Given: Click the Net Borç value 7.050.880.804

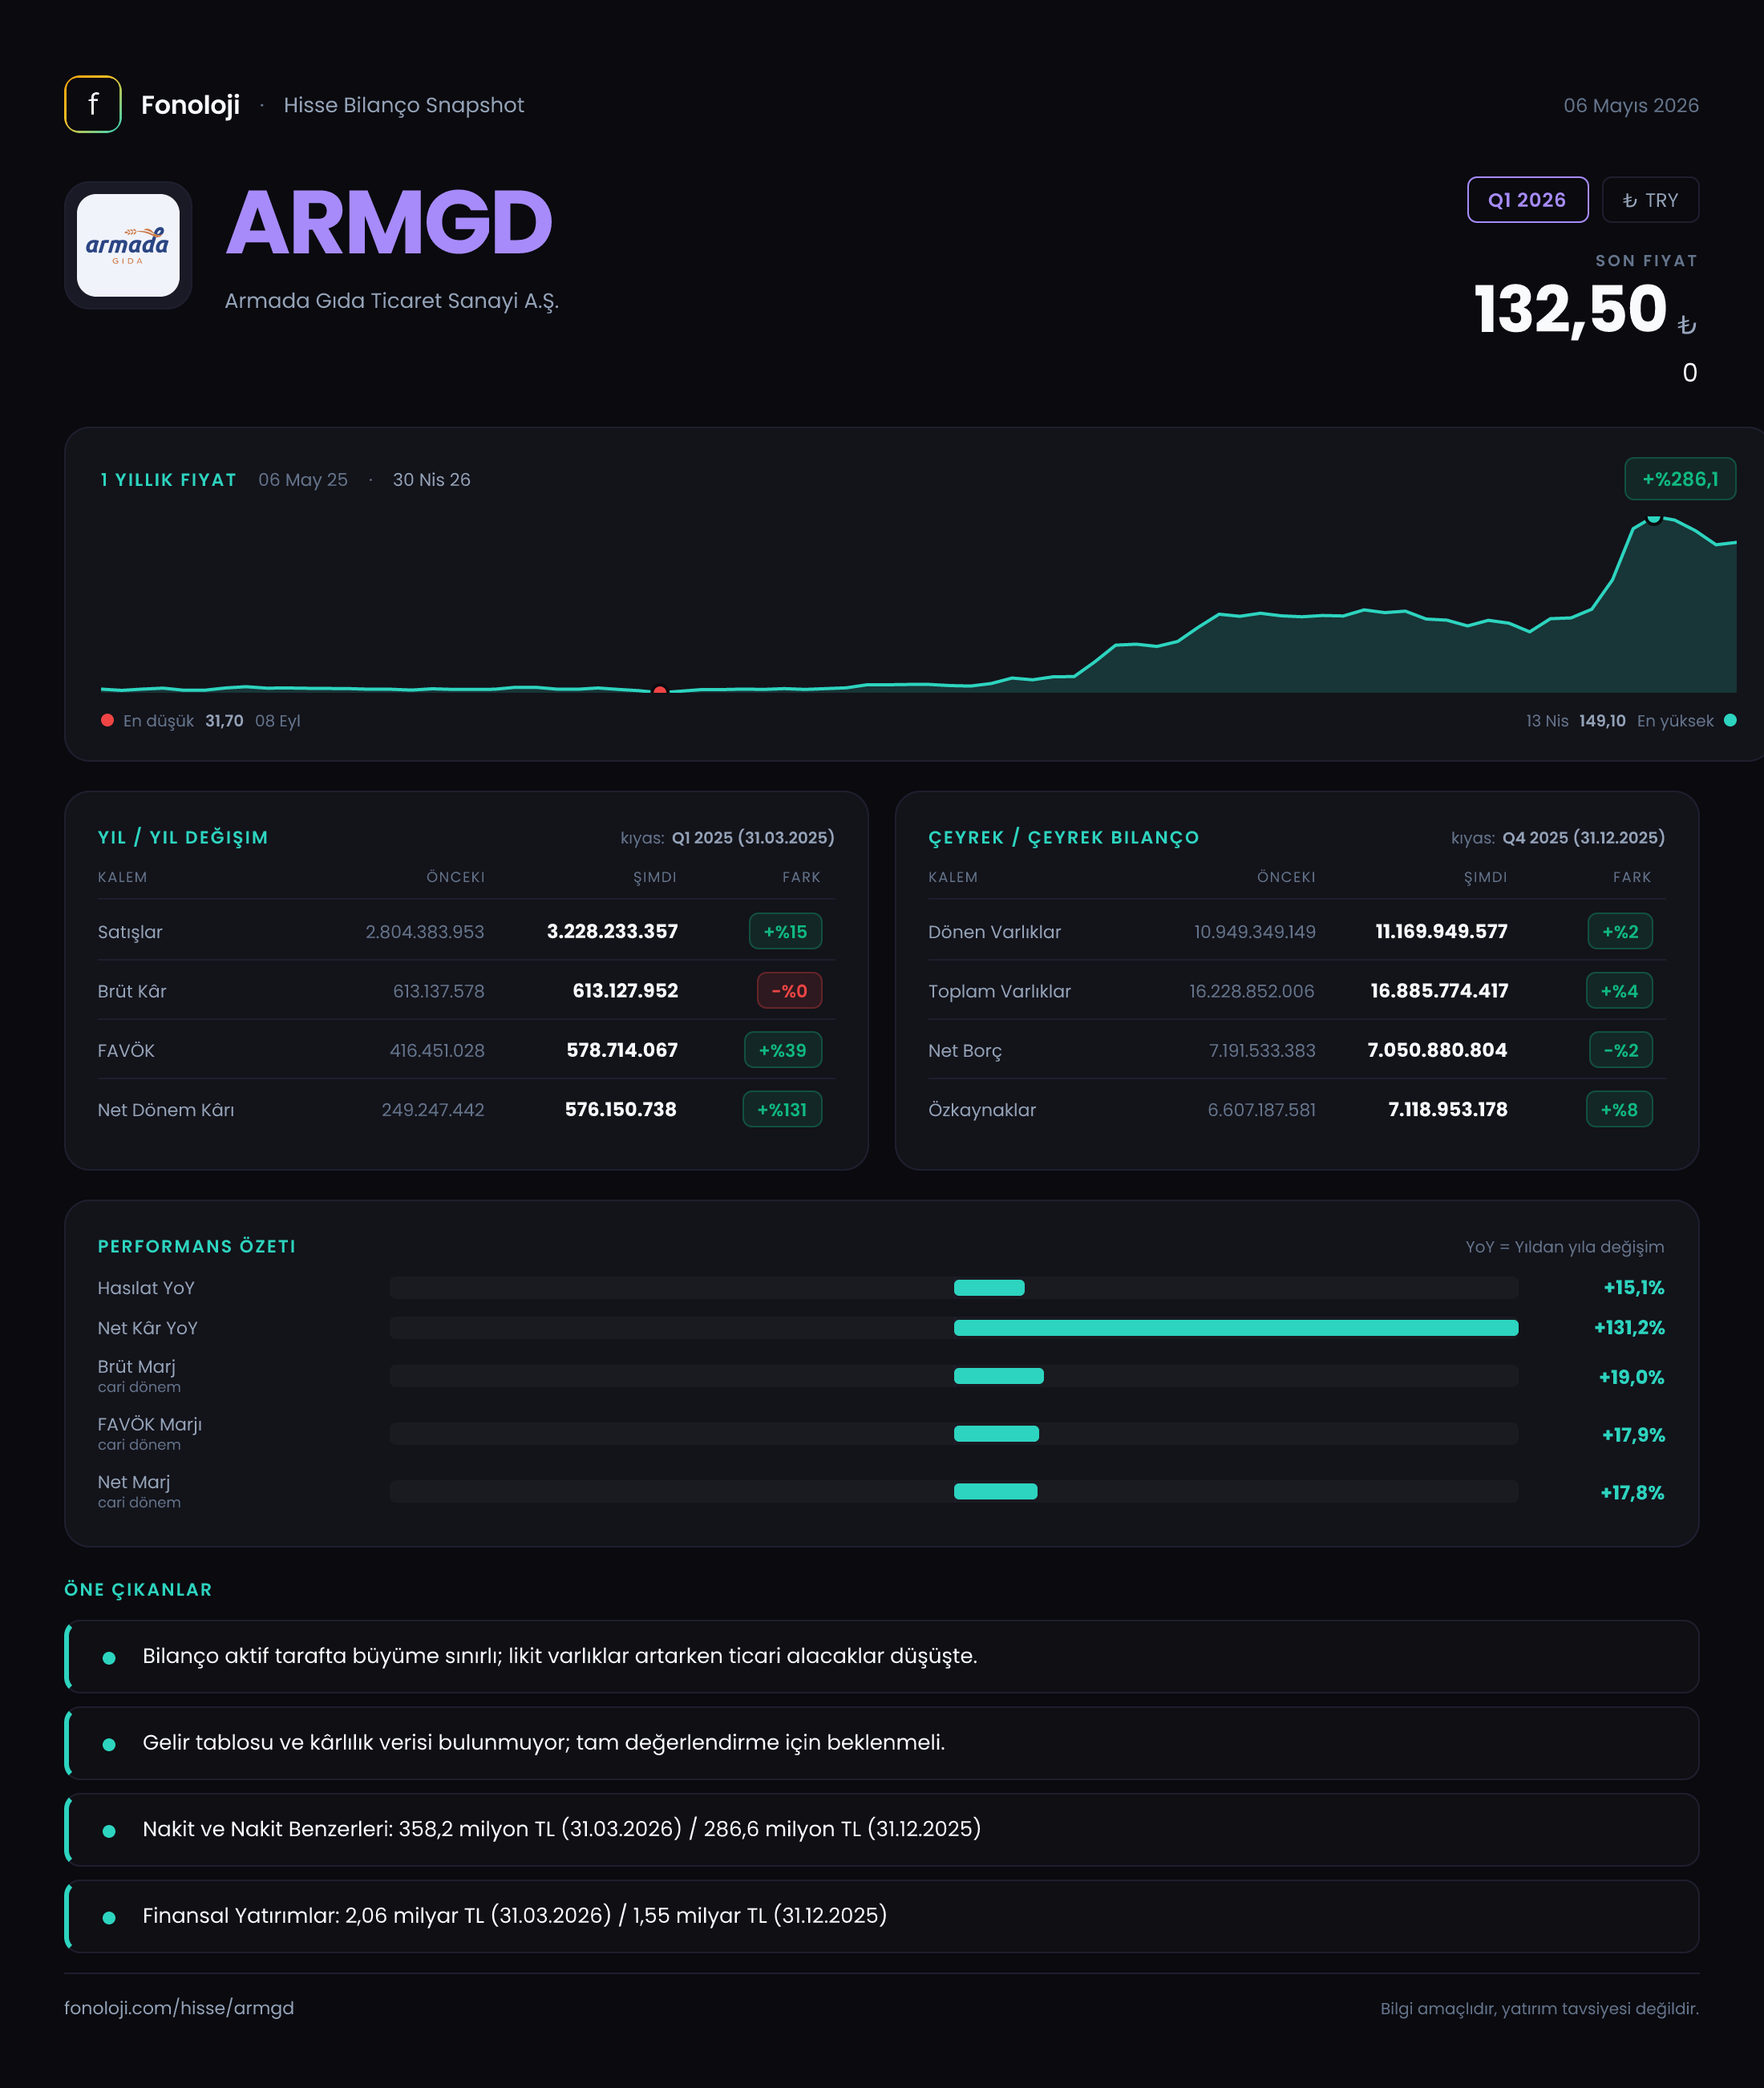Looking at the screenshot, I should tap(1437, 1050).
